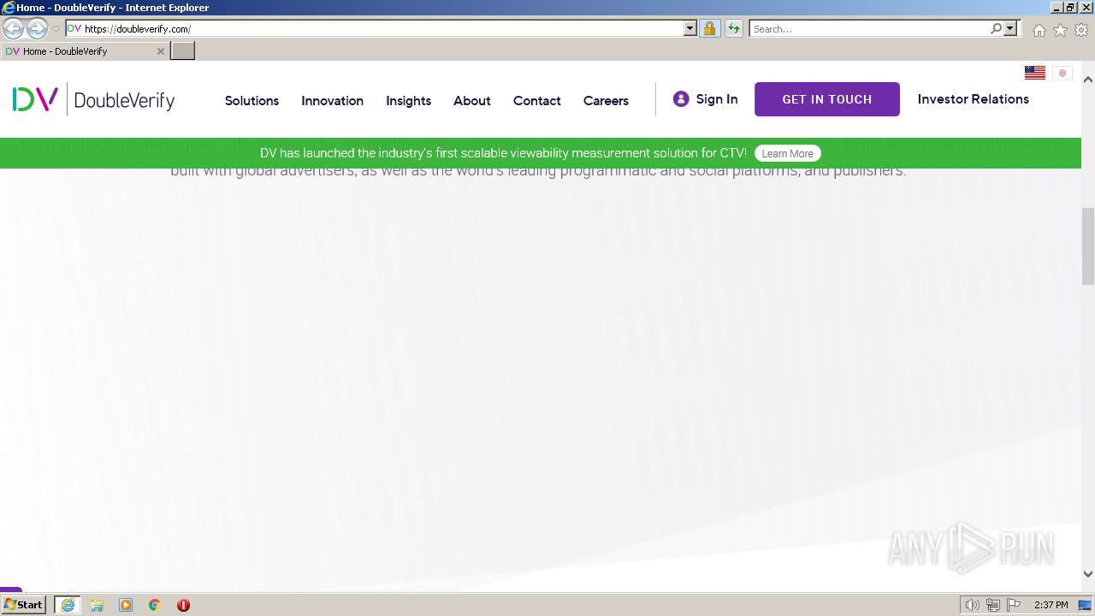This screenshot has height=616, width=1095.
Task: Click the page scrollbar down arrow
Action: coord(1088,574)
